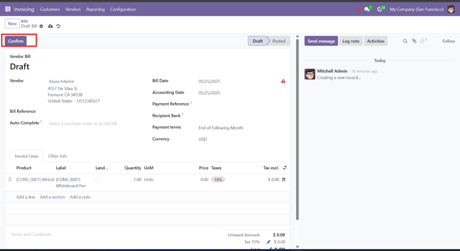Image resolution: width=460 pixels, height=251 pixels.
Task: Click the pencil icon next to Tax 15%
Action: [269, 242]
